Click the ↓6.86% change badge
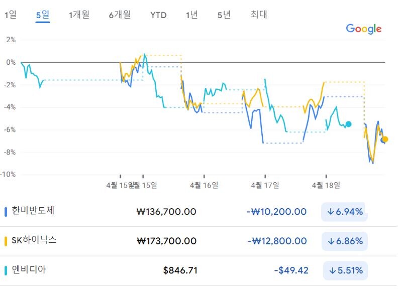This screenshot has width=406, height=292. pyautogui.click(x=345, y=241)
